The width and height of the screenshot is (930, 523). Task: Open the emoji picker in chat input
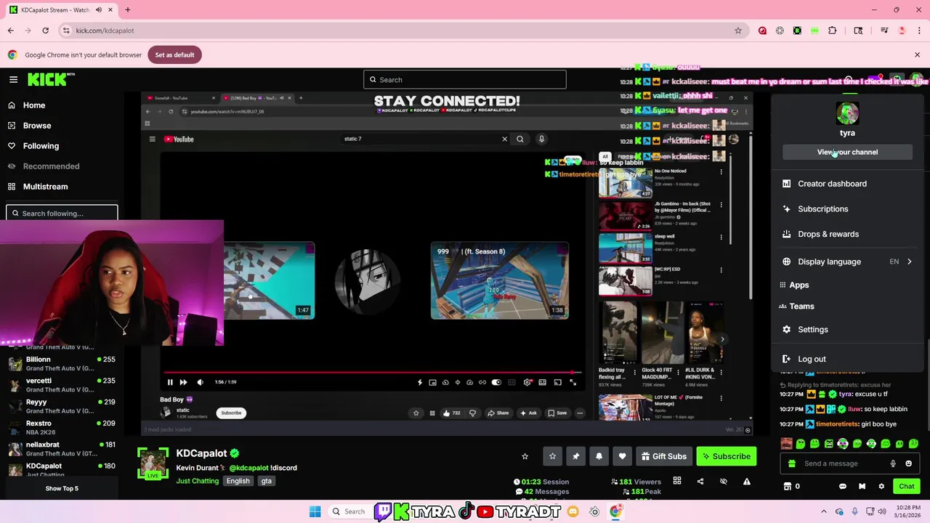908,463
